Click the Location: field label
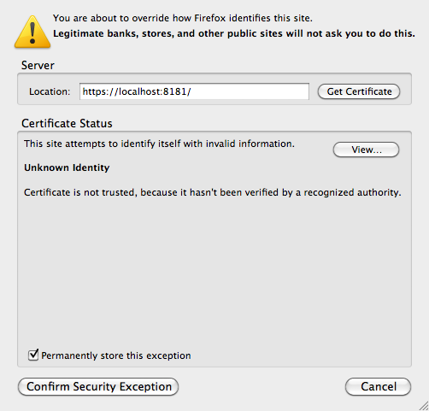 coord(50,91)
